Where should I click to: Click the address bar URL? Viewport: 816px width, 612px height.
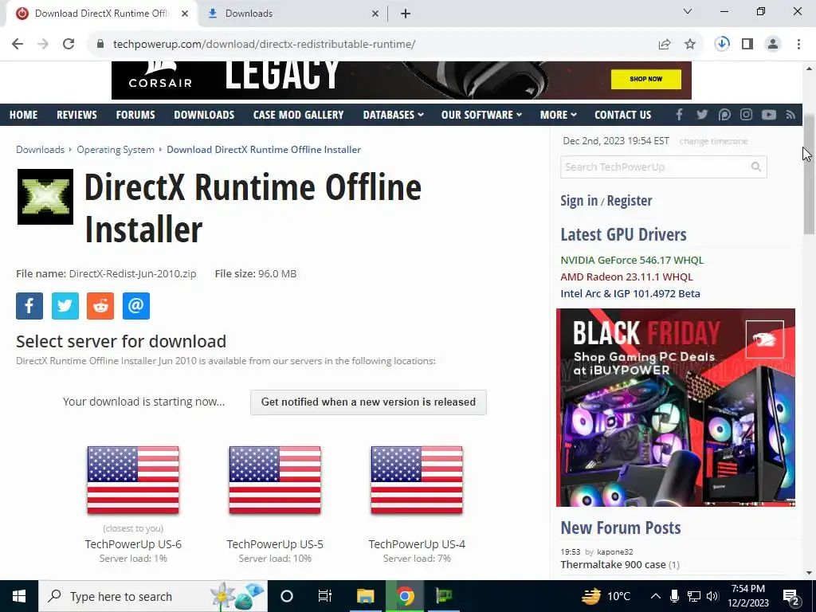[264, 45]
